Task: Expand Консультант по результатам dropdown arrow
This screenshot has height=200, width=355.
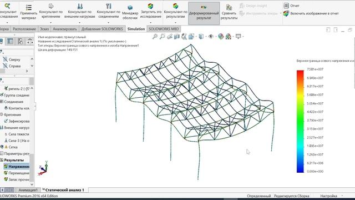Action: [175, 22]
